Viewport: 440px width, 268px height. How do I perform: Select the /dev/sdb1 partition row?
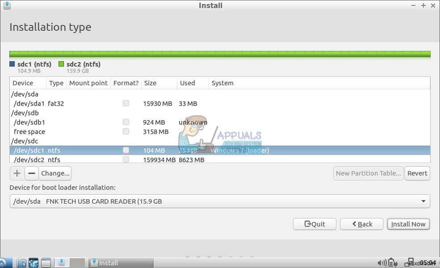click(x=220, y=122)
